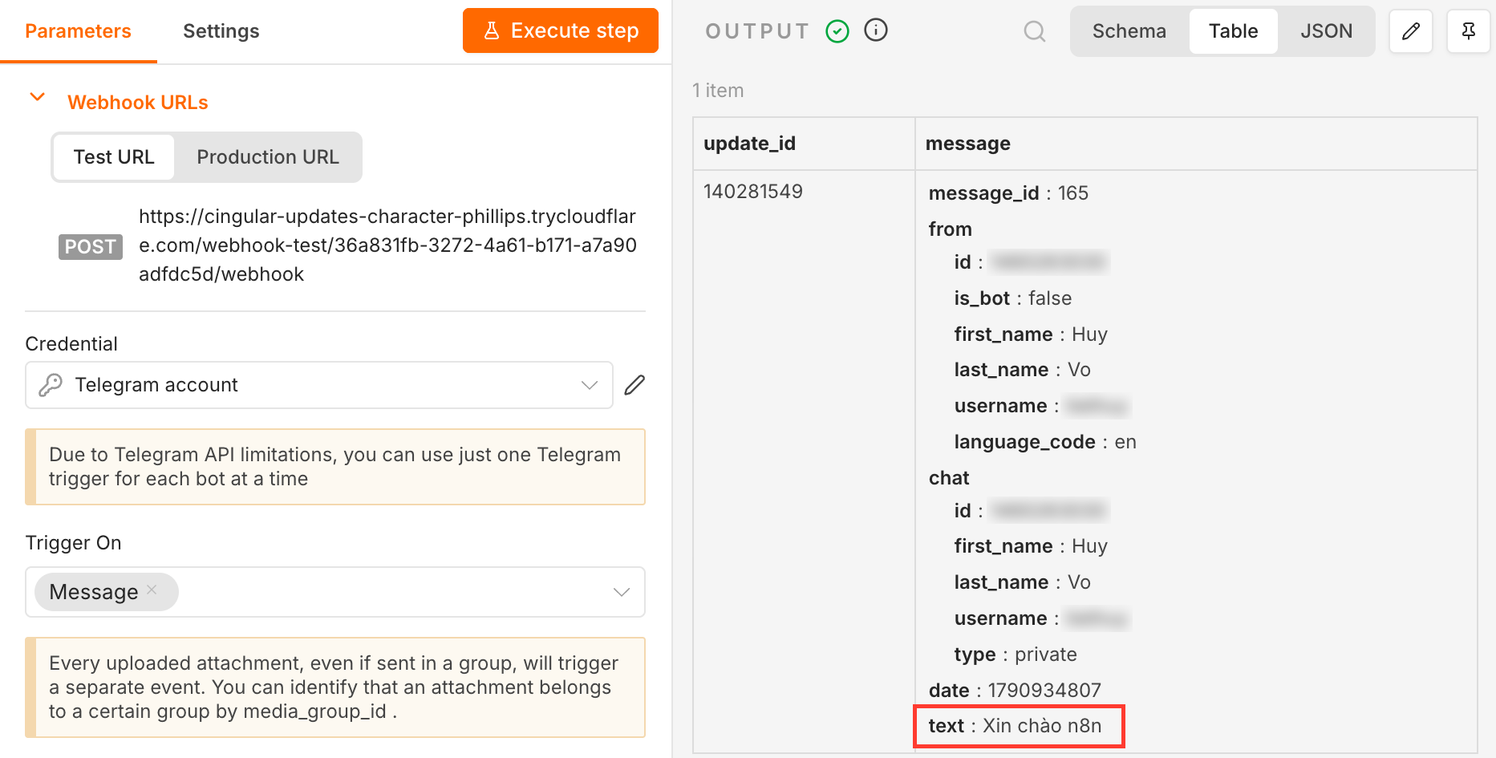Open the output info icon
The width and height of the screenshot is (1496, 758).
(876, 30)
